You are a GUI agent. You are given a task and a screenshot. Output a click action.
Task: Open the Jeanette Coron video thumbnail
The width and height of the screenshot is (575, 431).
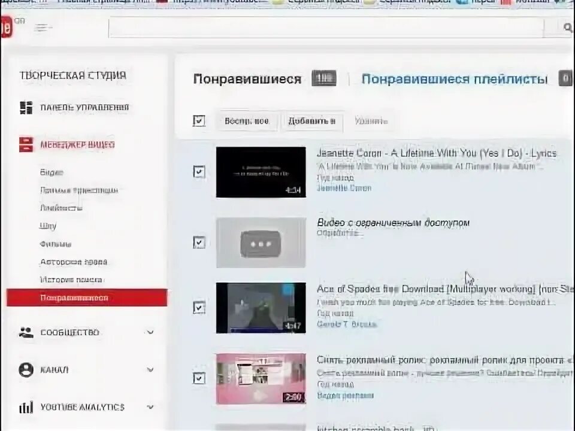coord(261,172)
